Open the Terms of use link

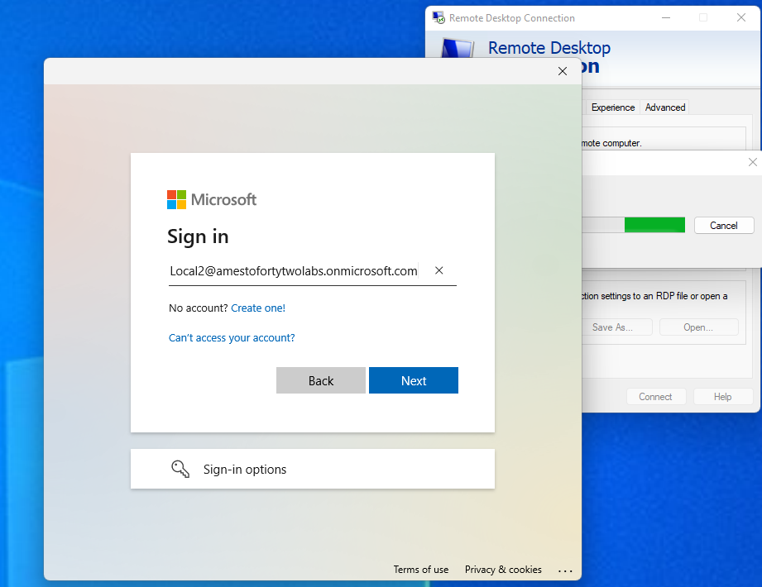(420, 570)
